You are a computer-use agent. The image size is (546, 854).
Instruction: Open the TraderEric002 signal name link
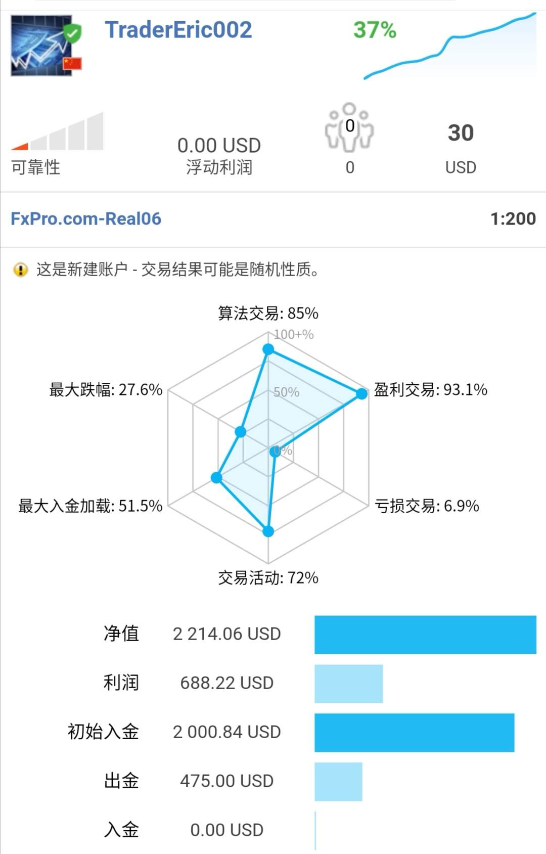[x=178, y=30]
